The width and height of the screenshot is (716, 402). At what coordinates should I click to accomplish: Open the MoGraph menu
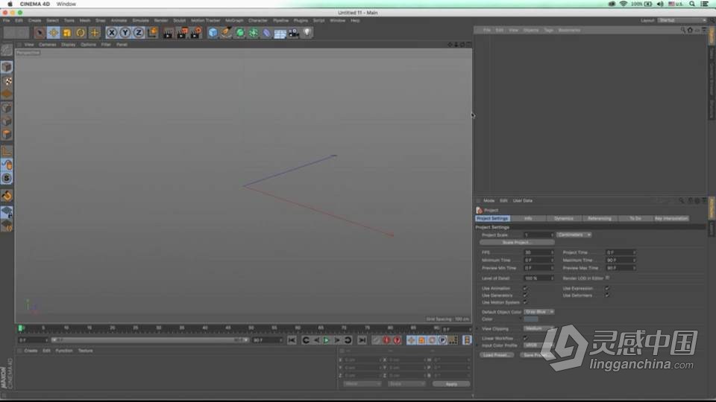[235, 20]
